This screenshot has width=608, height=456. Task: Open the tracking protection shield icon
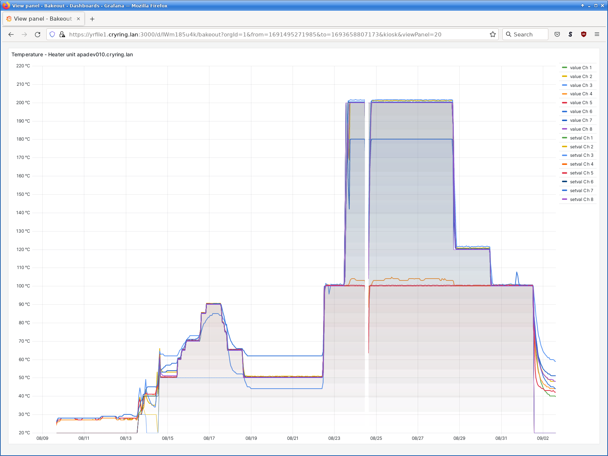click(x=52, y=34)
